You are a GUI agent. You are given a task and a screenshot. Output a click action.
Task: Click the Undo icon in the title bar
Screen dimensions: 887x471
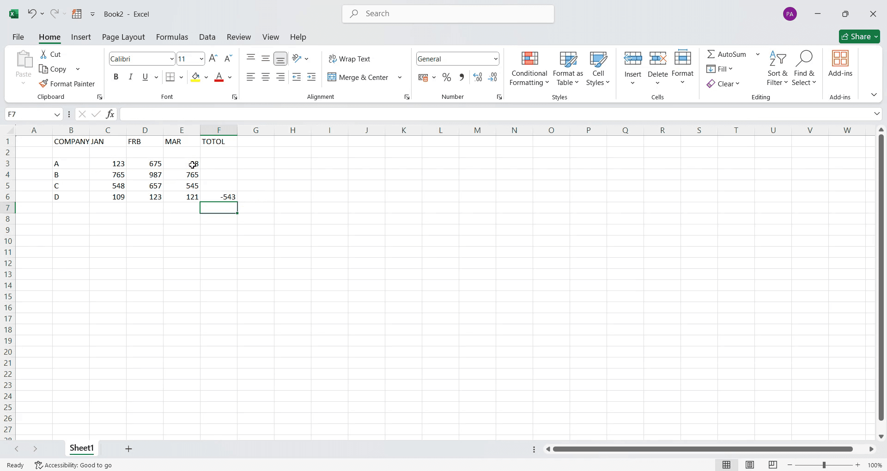click(31, 14)
